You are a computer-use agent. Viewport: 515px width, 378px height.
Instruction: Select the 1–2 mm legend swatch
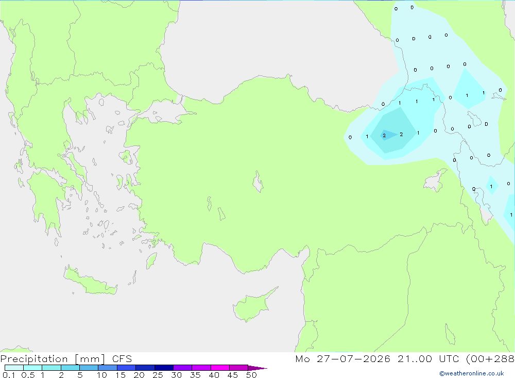51,368
